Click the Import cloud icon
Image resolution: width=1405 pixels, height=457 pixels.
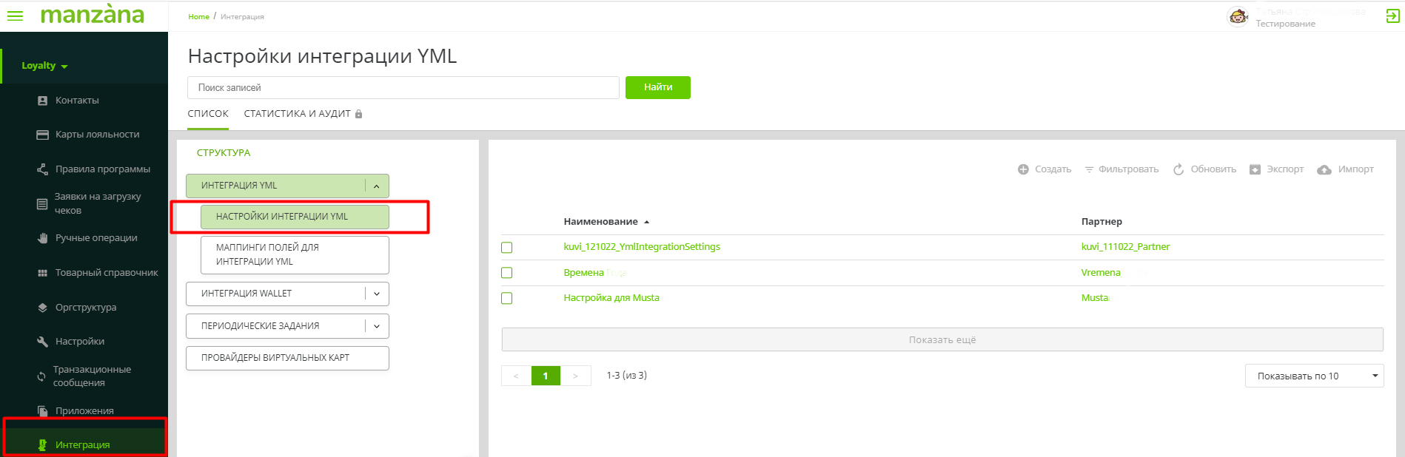pyautogui.click(x=1324, y=169)
